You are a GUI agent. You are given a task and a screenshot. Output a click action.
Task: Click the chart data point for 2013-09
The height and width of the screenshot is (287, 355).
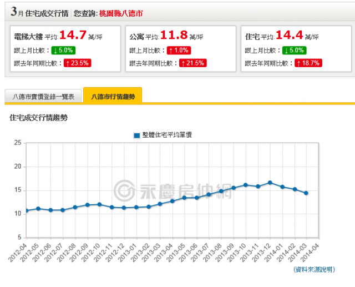tap(234, 188)
